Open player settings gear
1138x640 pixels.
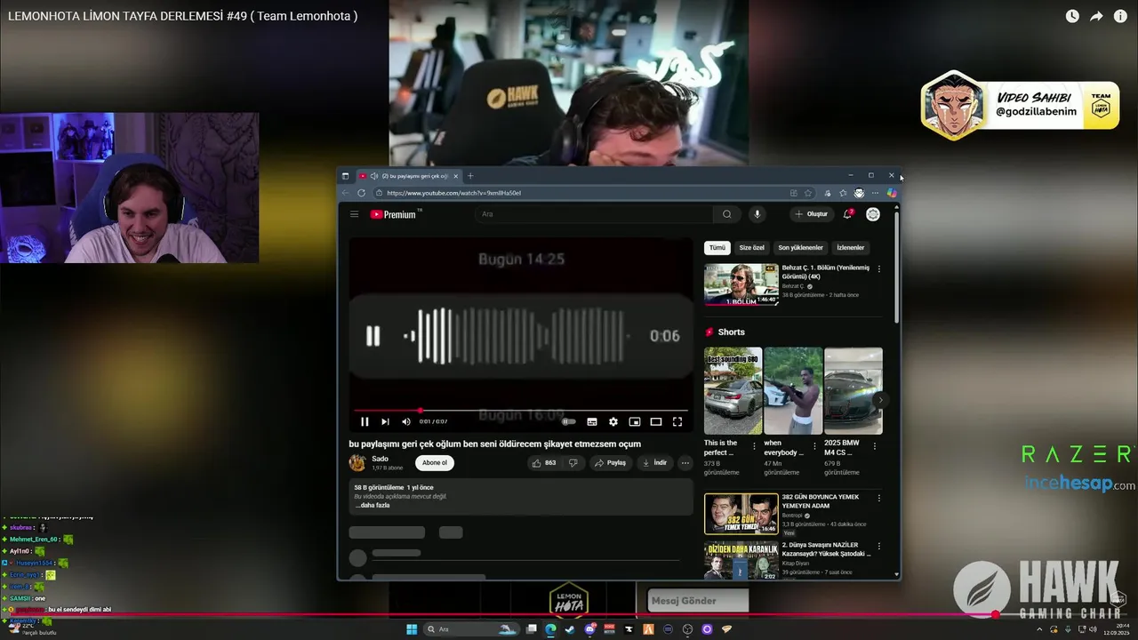pos(613,421)
